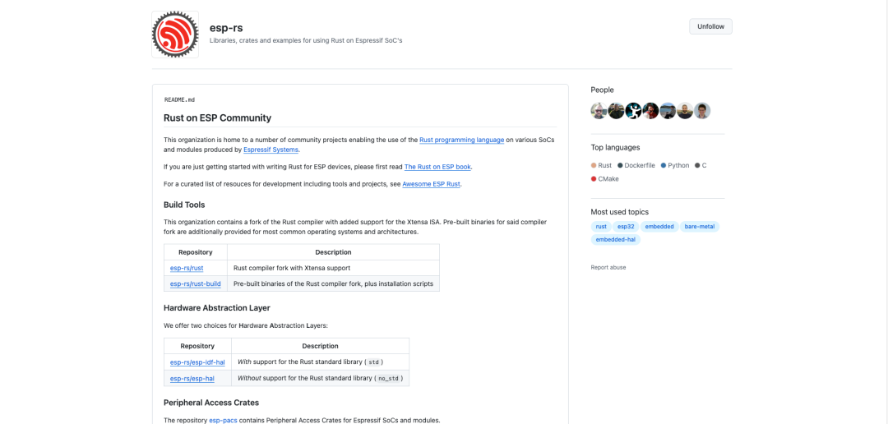
Task: Select the Rust language color dot
Action: (594, 165)
